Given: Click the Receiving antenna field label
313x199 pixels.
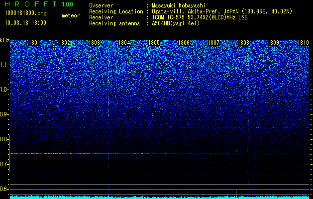Looking at the screenshot, I should (114, 23).
